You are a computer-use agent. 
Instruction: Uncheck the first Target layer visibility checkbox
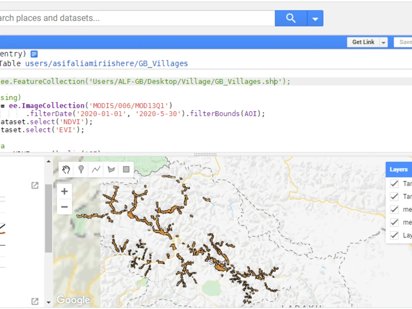pyautogui.click(x=394, y=184)
